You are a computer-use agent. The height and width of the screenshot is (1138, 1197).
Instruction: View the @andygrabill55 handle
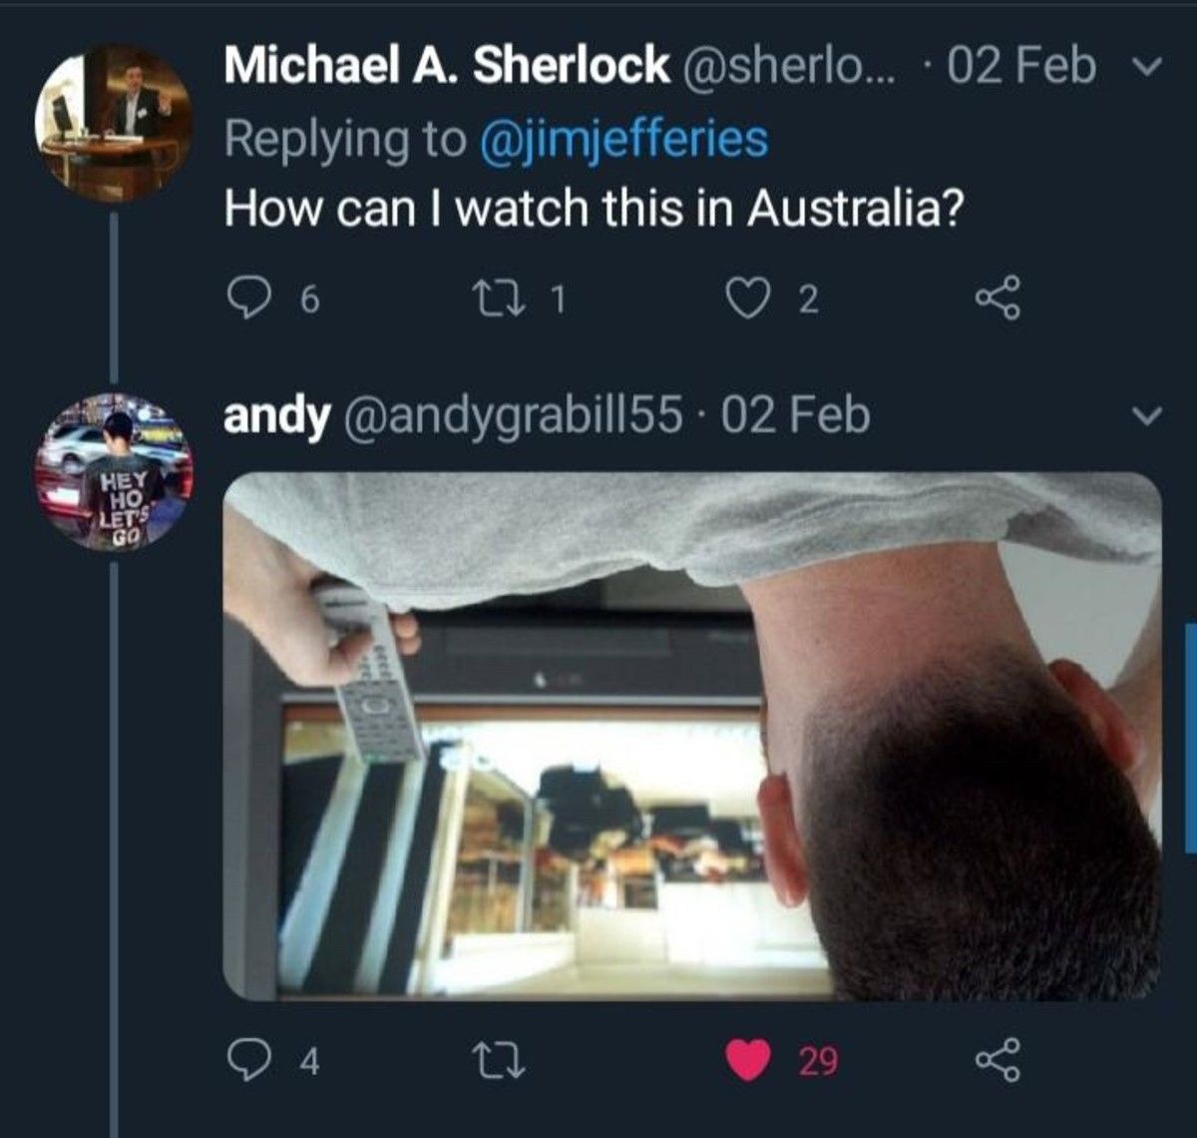tap(513, 415)
